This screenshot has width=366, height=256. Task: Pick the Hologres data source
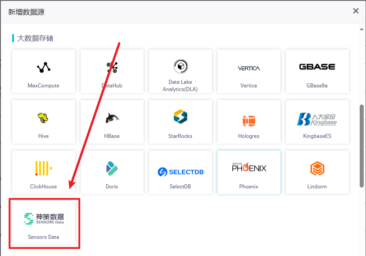pos(249,122)
